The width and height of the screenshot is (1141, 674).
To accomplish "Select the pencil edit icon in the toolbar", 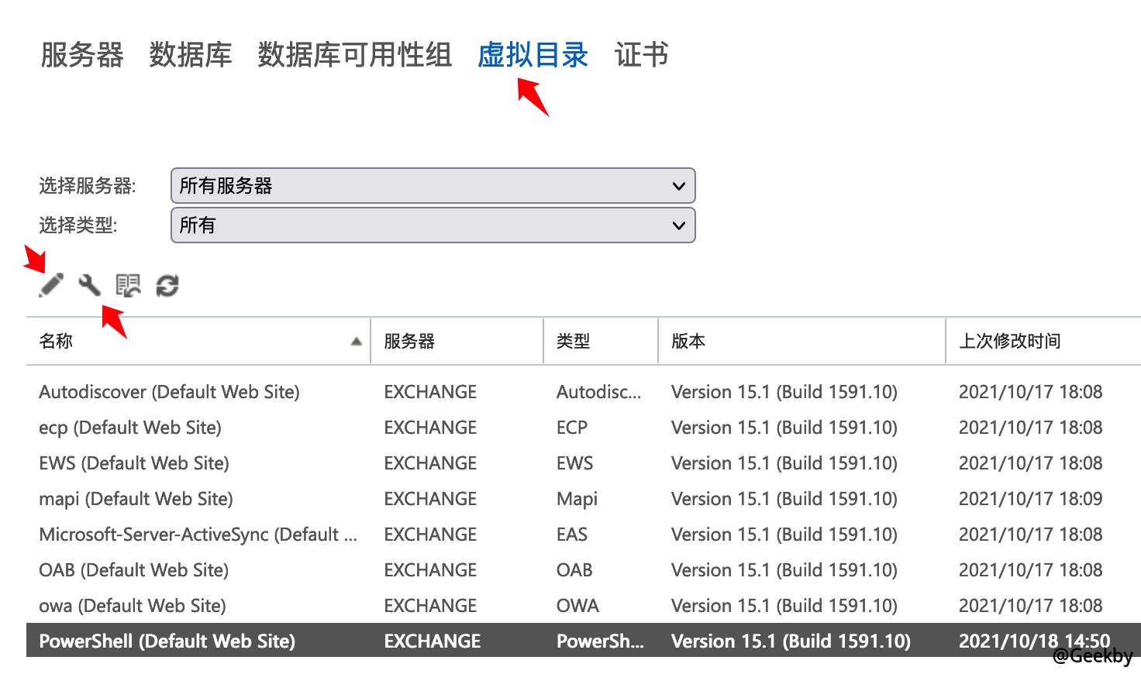I will click(x=51, y=285).
